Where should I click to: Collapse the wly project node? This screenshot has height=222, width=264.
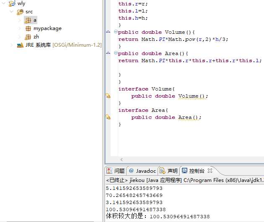3,3
